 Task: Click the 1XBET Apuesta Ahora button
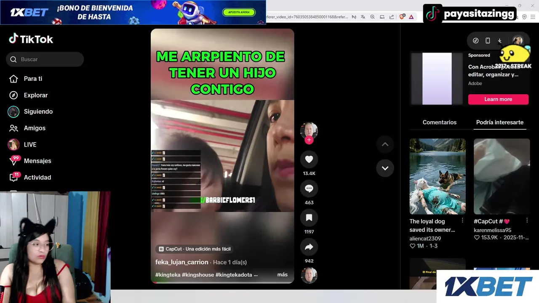(x=239, y=13)
